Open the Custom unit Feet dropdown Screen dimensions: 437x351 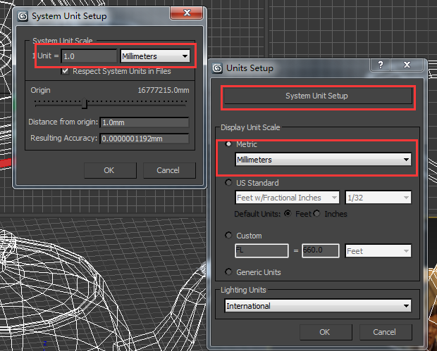pos(378,251)
